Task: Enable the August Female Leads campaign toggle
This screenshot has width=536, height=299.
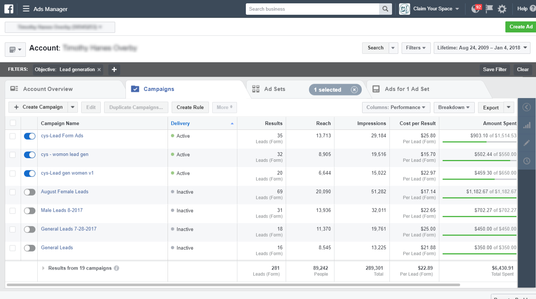Action: [30, 192]
